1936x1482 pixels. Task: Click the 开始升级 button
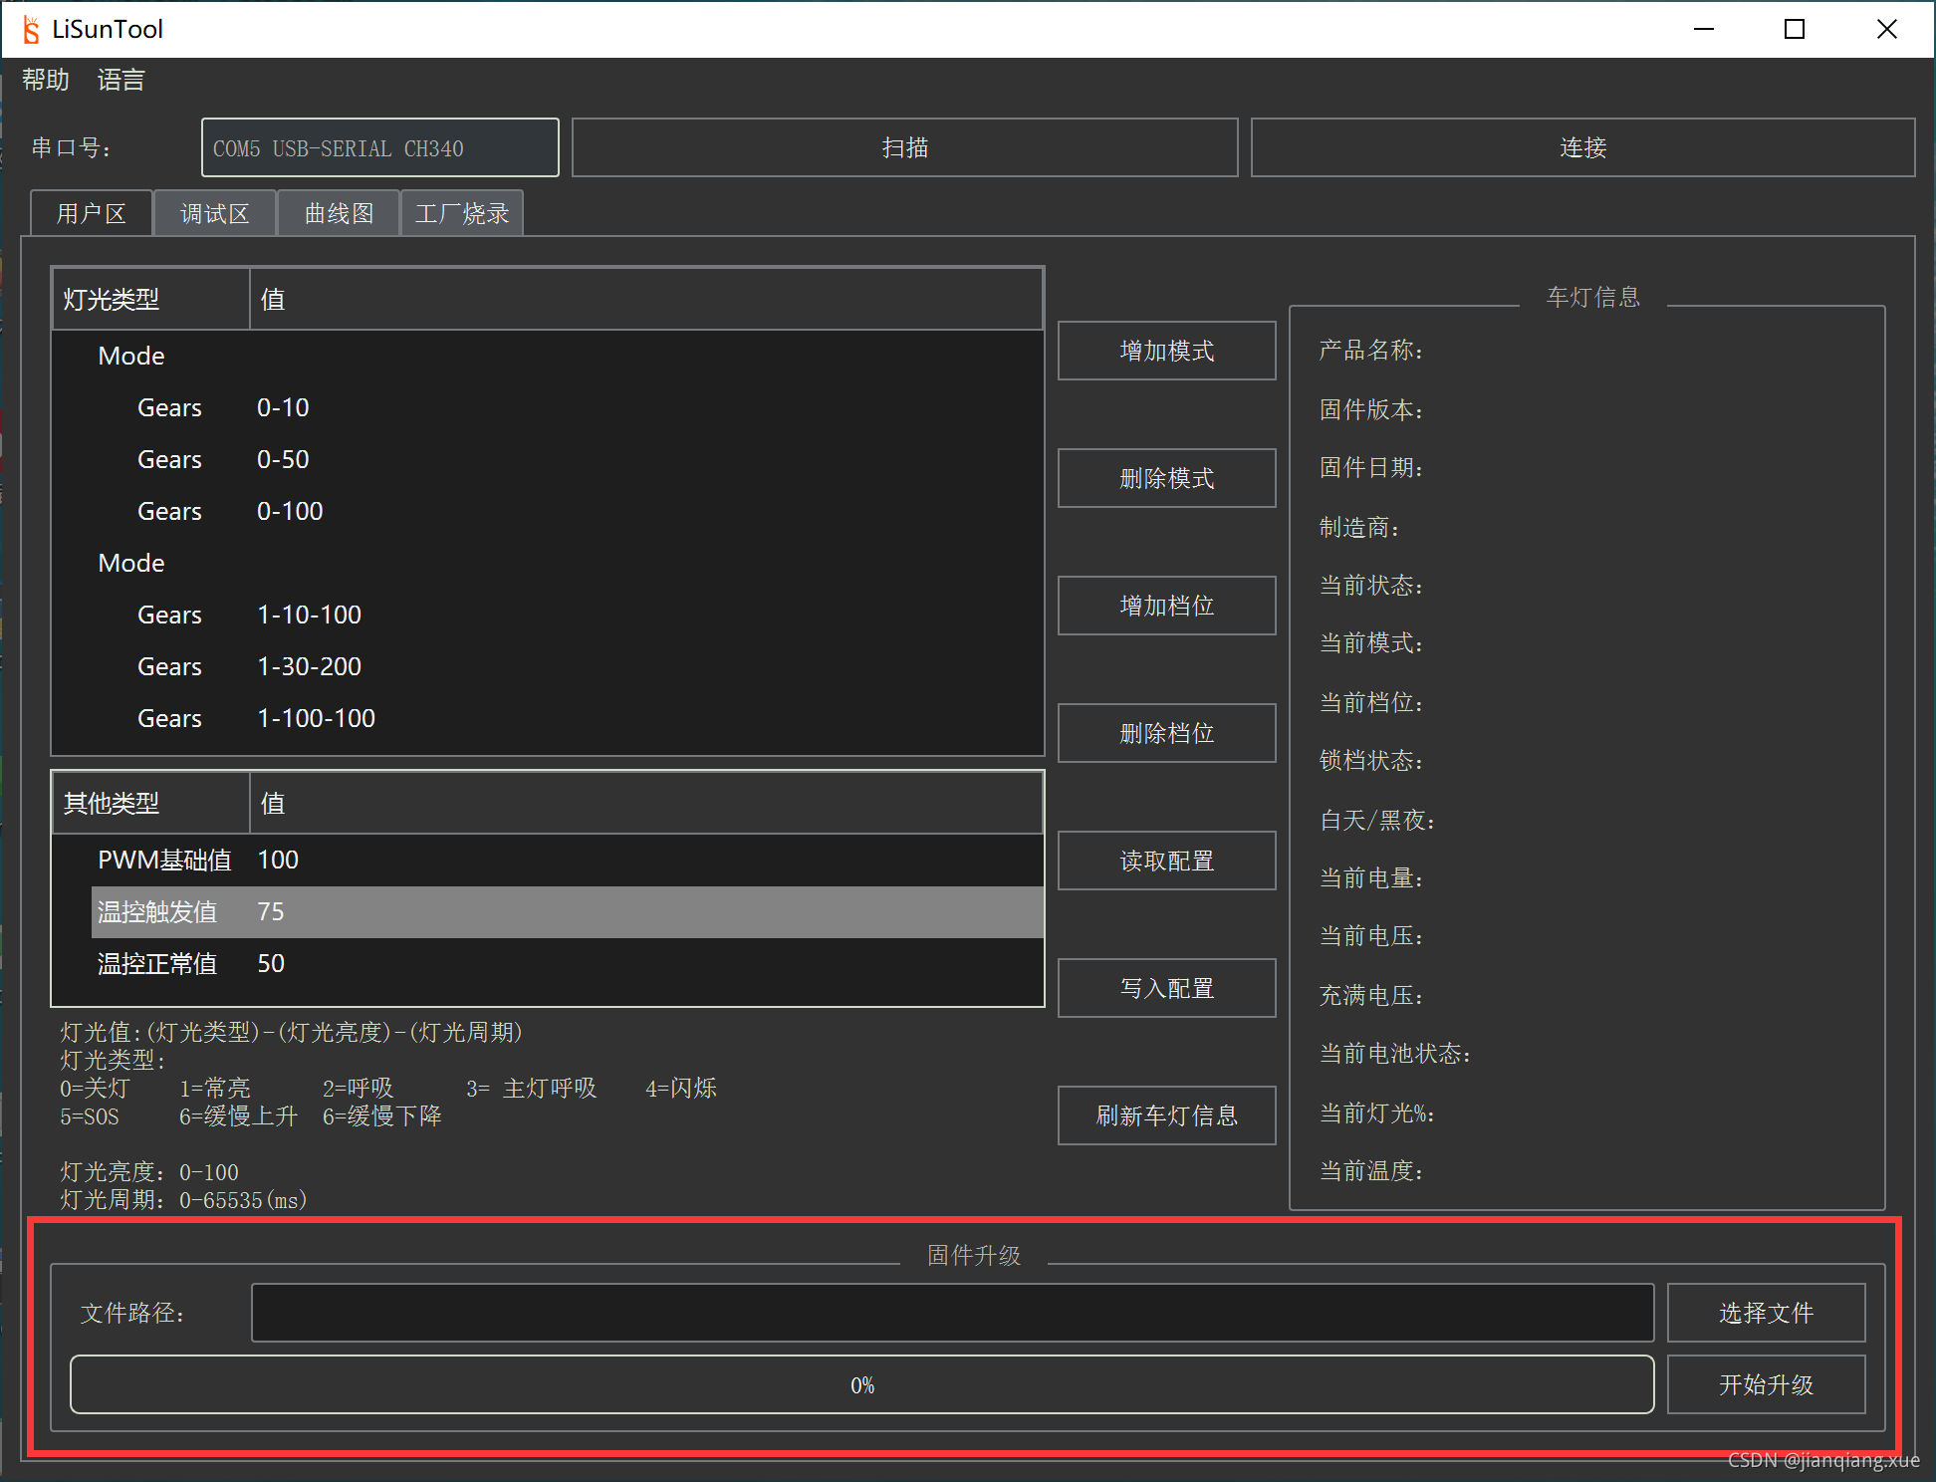(1766, 1384)
